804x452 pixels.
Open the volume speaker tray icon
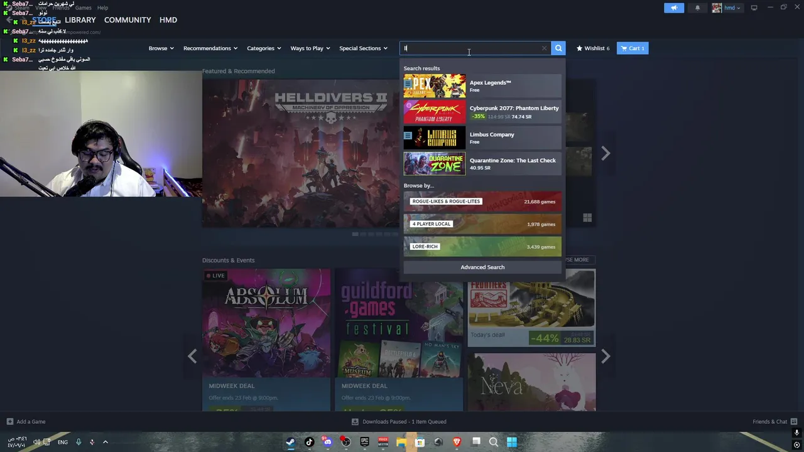(x=36, y=442)
